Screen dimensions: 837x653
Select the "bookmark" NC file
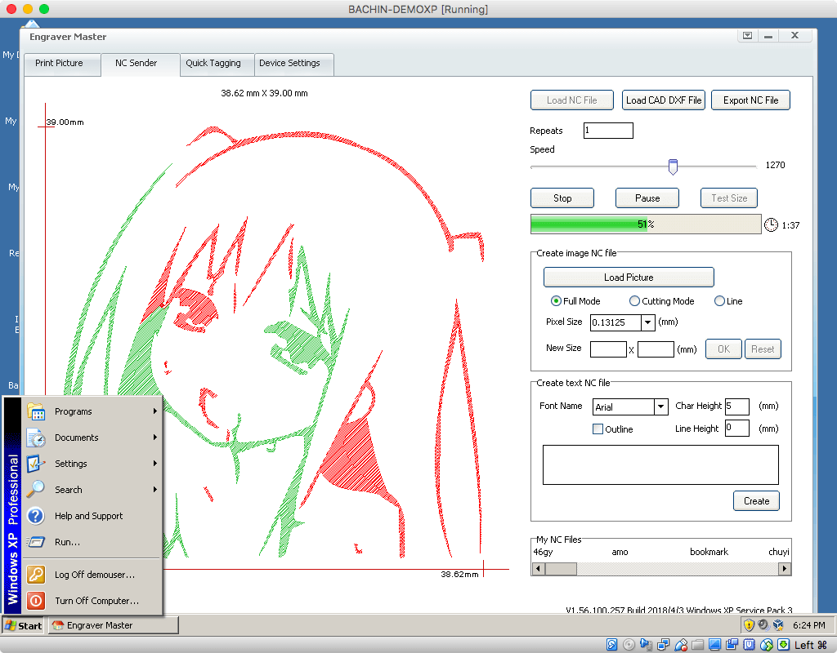click(709, 552)
